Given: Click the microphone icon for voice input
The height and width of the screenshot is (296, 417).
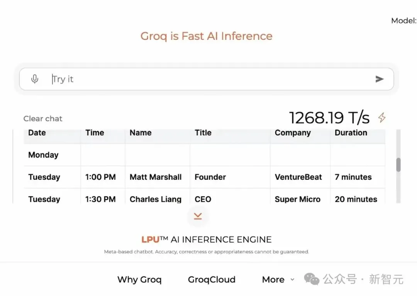Looking at the screenshot, I should (x=35, y=79).
